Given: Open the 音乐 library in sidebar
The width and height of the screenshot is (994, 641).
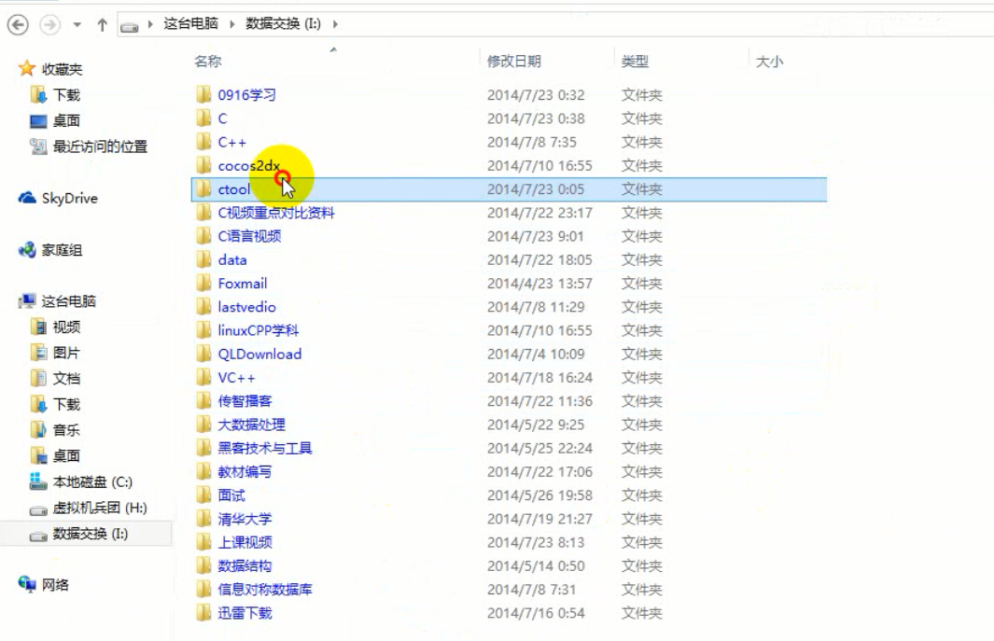Looking at the screenshot, I should [x=66, y=430].
